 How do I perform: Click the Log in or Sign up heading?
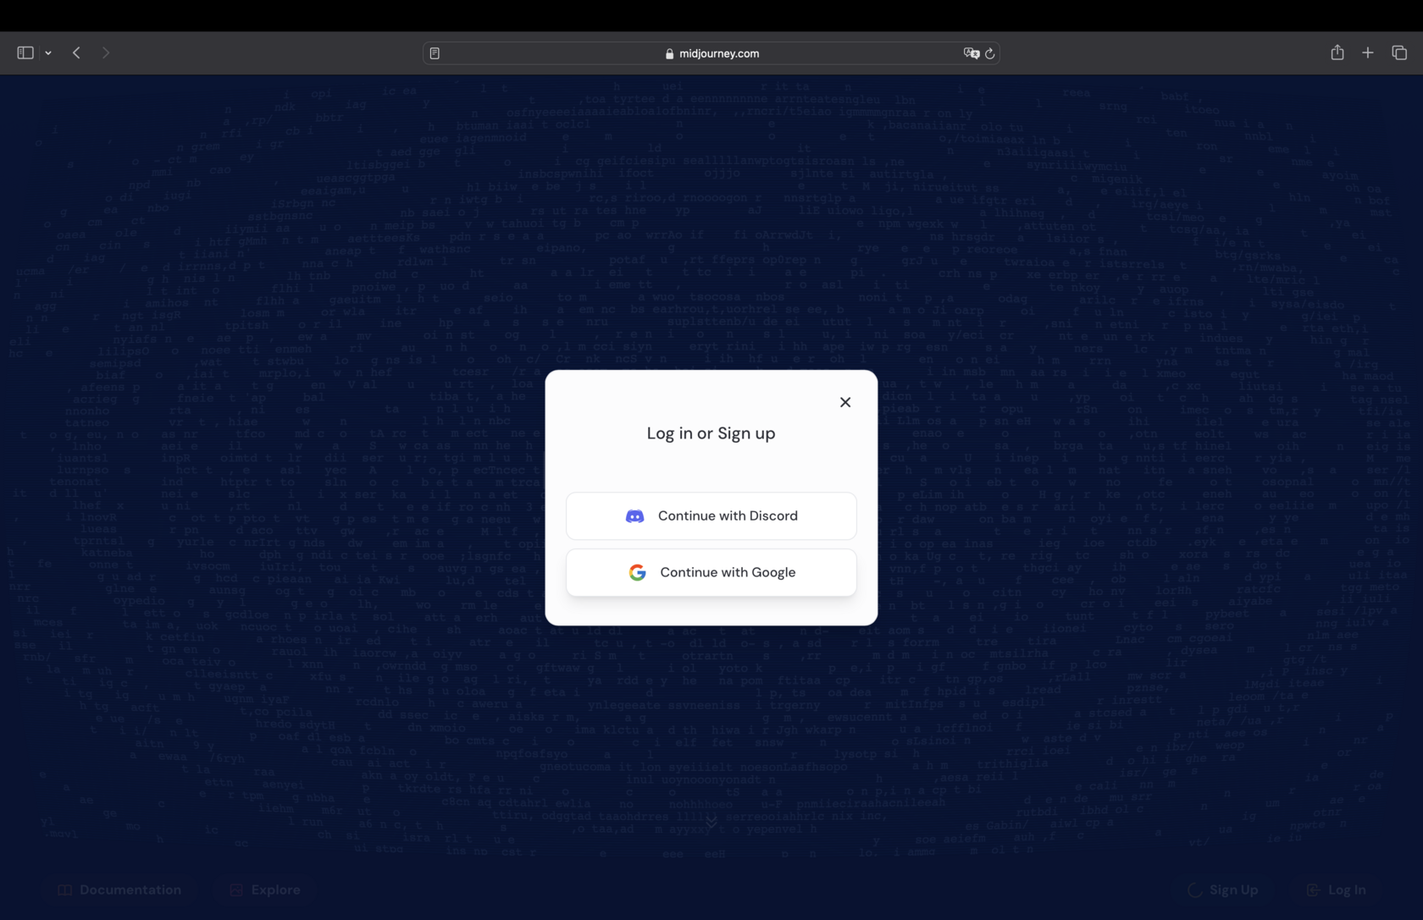(x=711, y=433)
